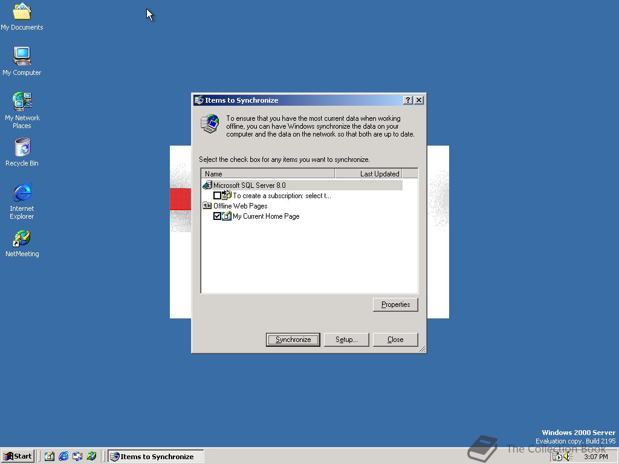Screen dimensions: 619x464
Task: Click Items to Synchronize taskbar button
Action: pos(155,456)
